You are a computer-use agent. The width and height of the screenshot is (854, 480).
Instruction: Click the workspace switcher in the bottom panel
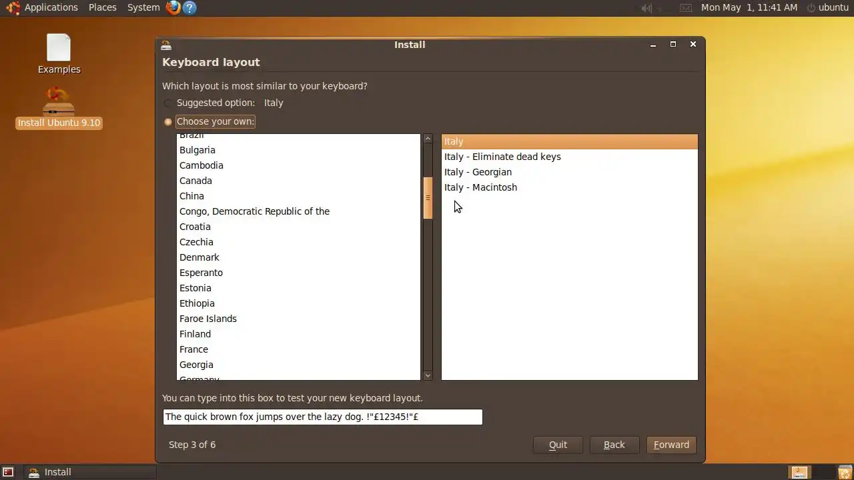click(809, 472)
